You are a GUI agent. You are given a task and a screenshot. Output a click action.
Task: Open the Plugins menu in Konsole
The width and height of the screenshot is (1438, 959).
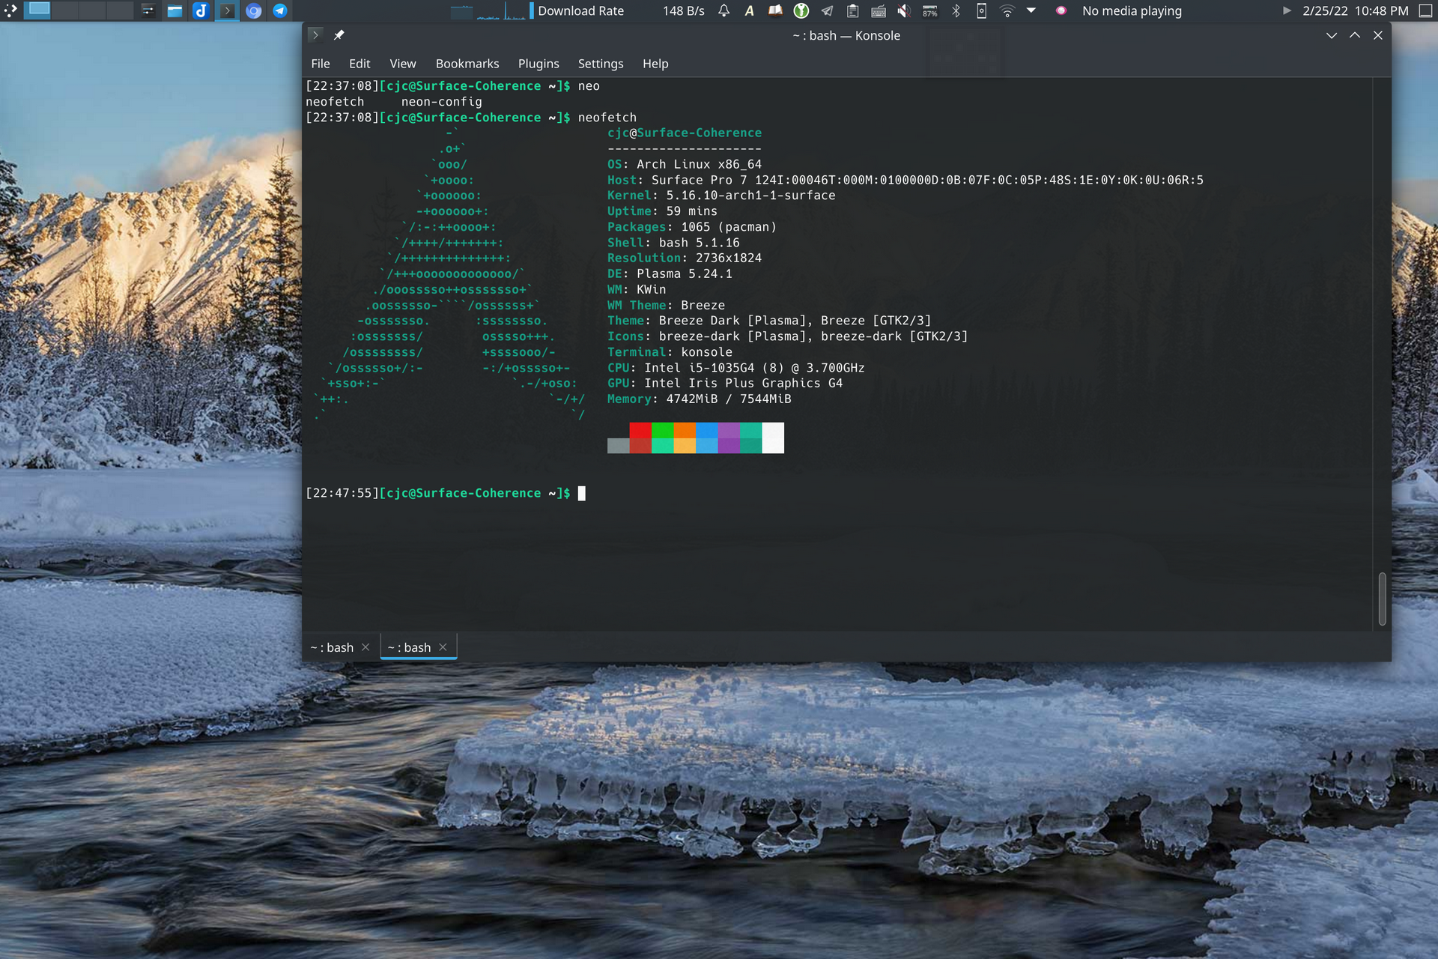tap(539, 64)
